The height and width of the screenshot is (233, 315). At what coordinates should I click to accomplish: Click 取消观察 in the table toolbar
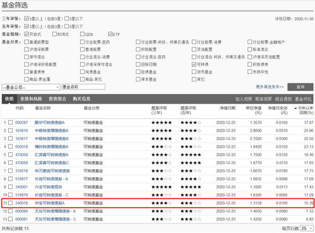[x=263, y=99]
